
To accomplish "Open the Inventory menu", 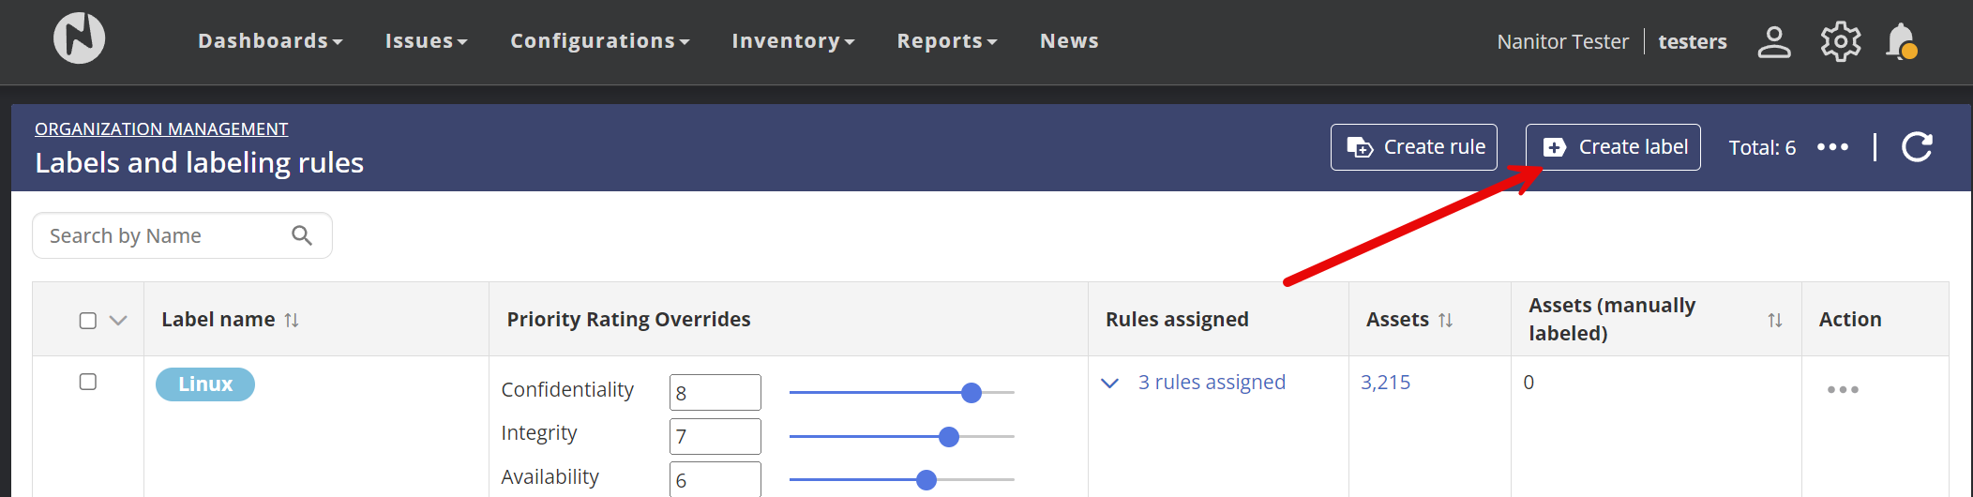I will [x=792, y=41].
